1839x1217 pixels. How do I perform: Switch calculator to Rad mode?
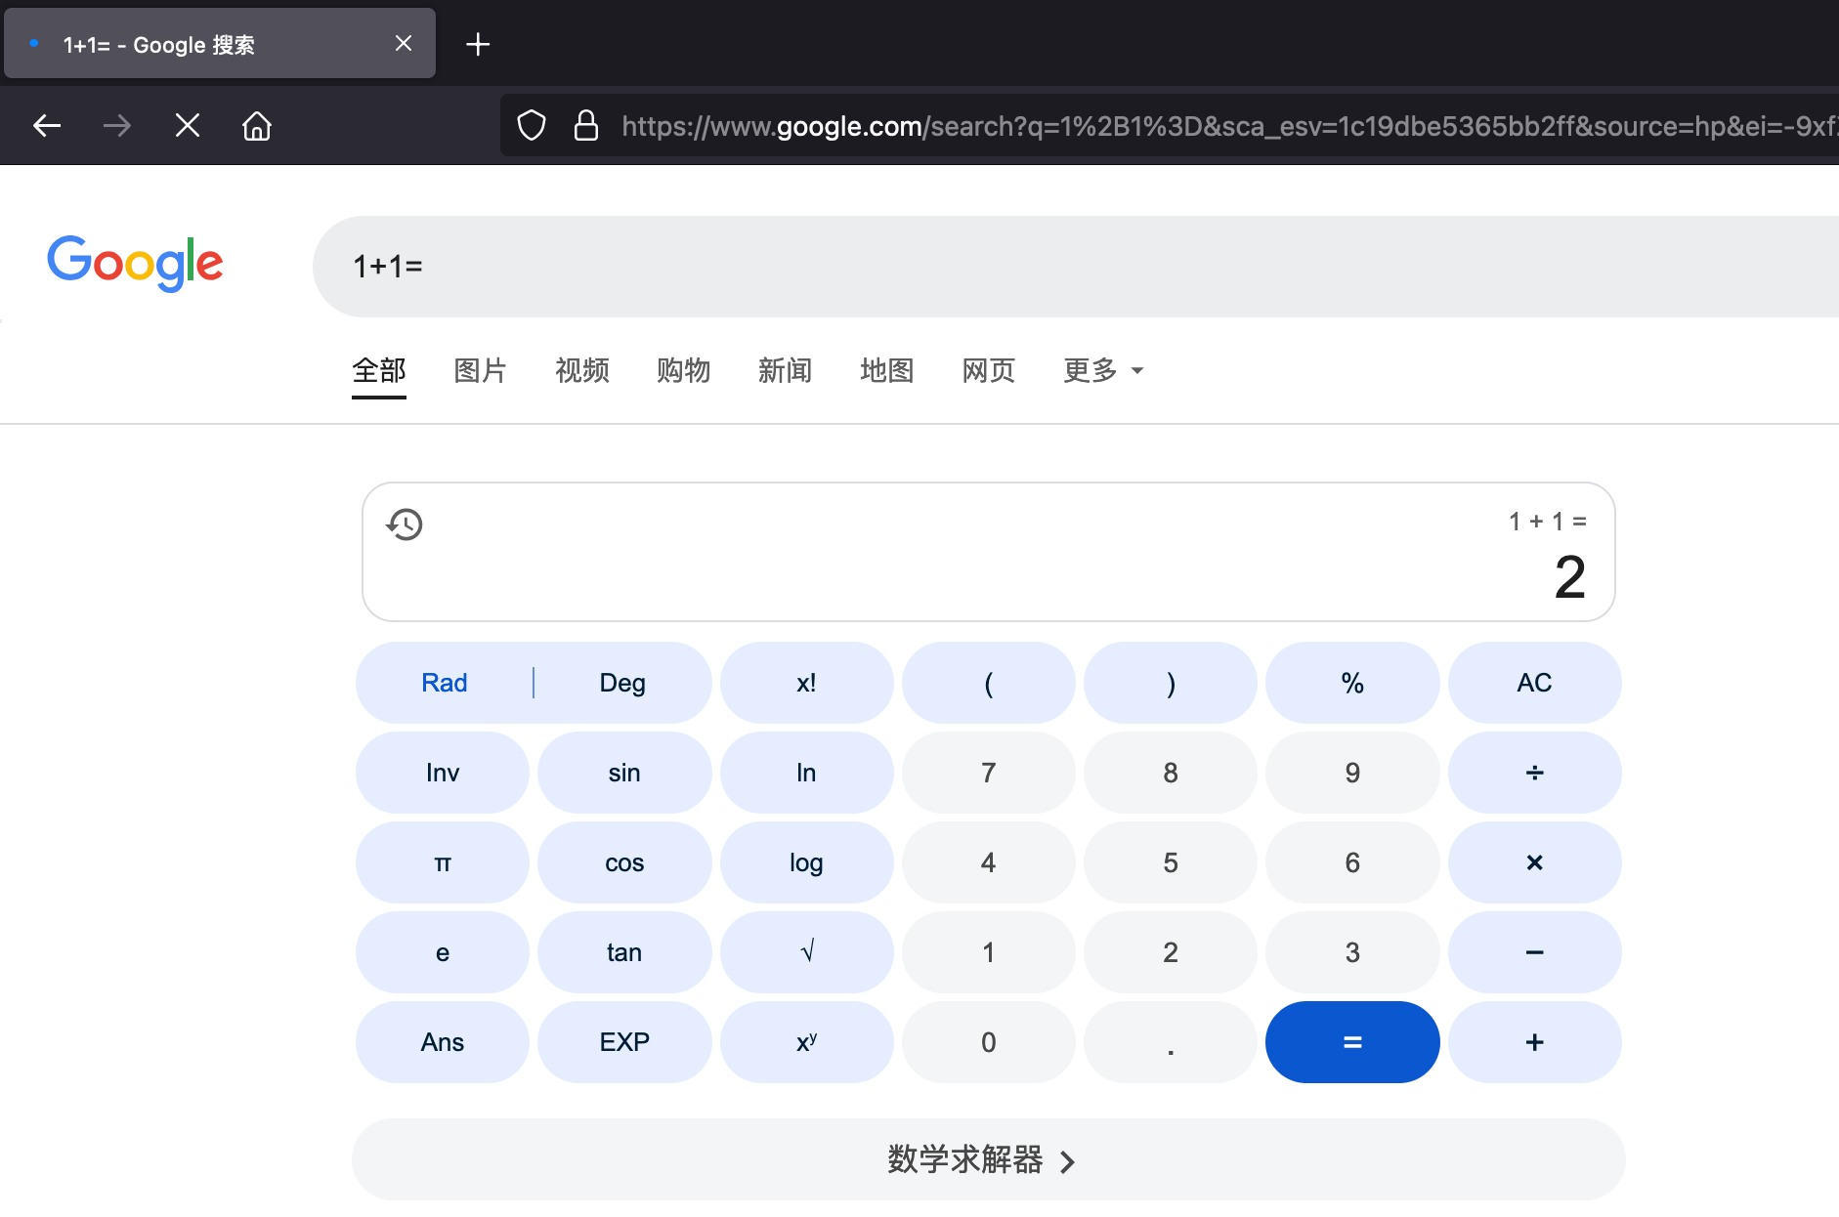point(444,683)
